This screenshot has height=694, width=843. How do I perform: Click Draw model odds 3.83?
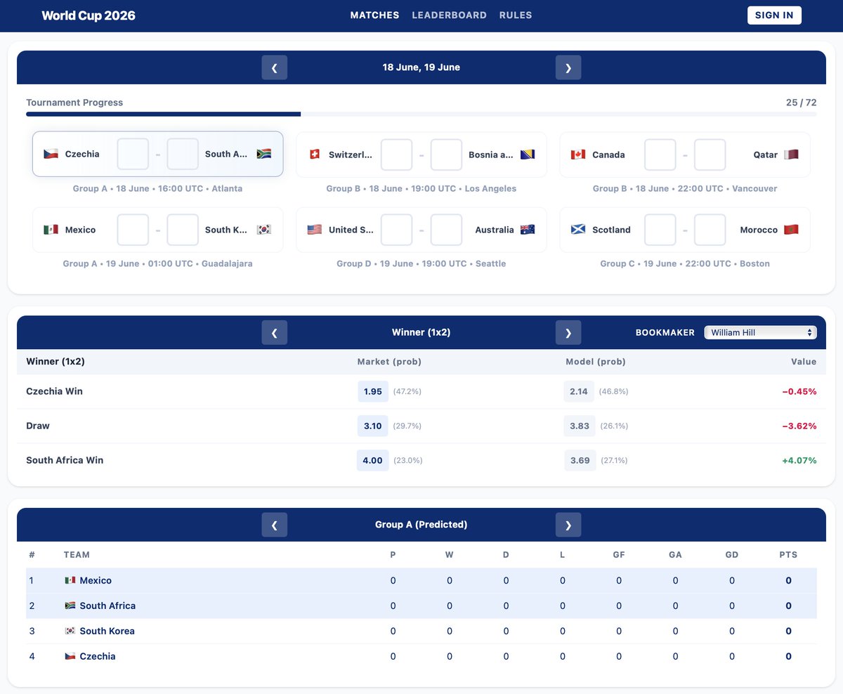click(x=580, y=426)
